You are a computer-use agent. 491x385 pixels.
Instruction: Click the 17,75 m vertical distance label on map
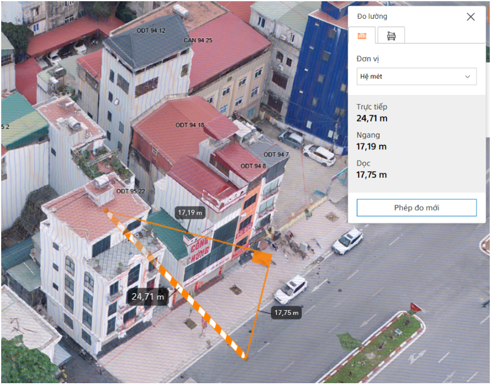coord(287,312)
